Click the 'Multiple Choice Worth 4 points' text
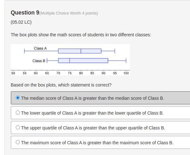The image size is (190, 155). click(69, 13)
